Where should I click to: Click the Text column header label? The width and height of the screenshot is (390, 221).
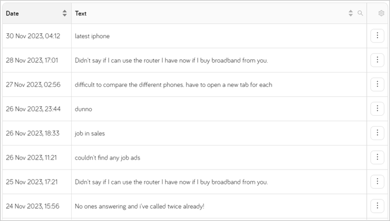point(81,13)
